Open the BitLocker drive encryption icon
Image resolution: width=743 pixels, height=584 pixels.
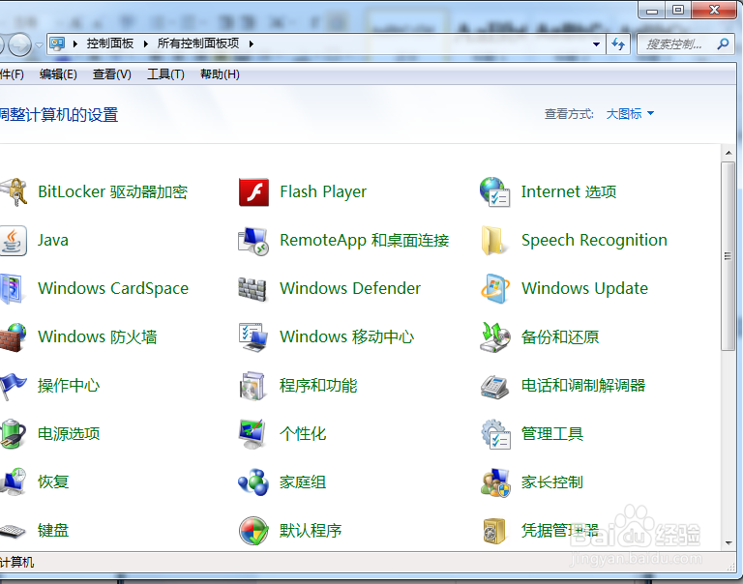tap(14, 191)
